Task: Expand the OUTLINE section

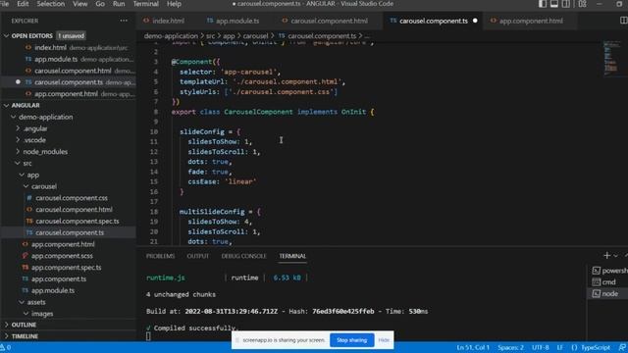Action: coord(24,325)
